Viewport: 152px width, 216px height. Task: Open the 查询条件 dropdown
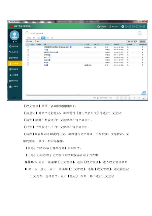[x=131, y=42]
